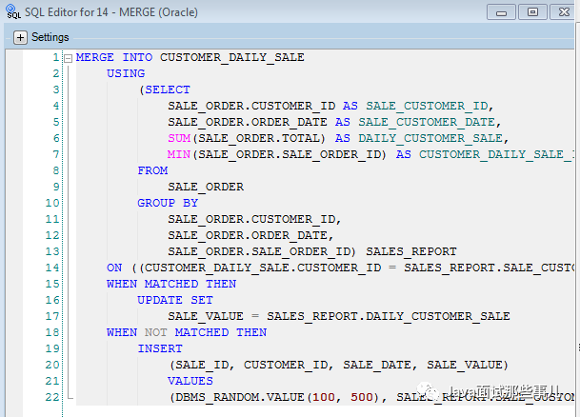Screen dimensions: 580x417
Task: Click GROUP BY keyword on line 10
Action: [x=168, y=203]
